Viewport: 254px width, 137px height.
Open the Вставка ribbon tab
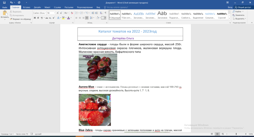coord(27,7)
